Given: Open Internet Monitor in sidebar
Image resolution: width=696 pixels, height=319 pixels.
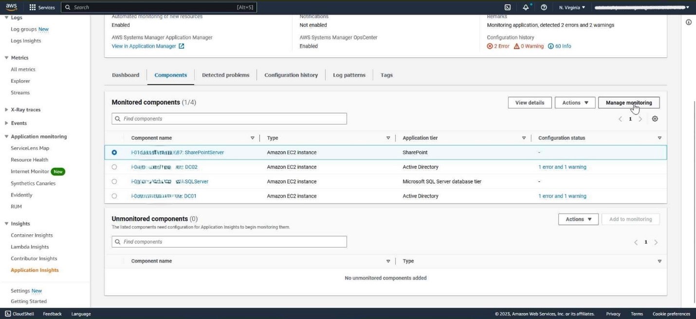Looking at the screenshot, I should [30, 171].
